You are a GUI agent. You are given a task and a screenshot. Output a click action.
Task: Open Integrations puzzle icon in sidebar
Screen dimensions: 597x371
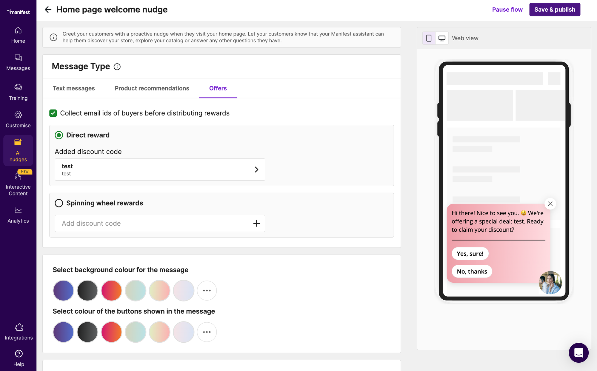(x=19, y=327)
